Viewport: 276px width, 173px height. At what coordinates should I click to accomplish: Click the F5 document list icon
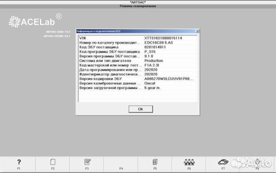coord(155,162)
